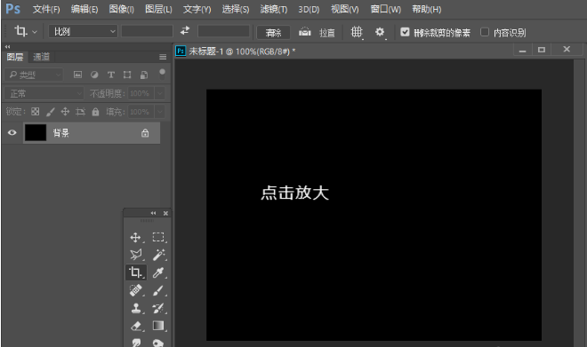
Task: Click the crop height input field
Action: [223, 31]
